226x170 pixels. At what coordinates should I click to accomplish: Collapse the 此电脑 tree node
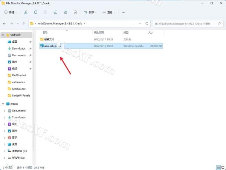(x=3, y=104)
